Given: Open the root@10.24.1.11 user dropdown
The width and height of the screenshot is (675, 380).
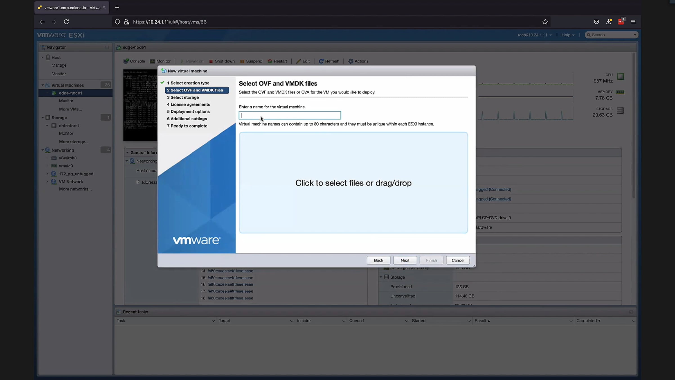Looking at the screenshot, I should (x=534, y=35).
